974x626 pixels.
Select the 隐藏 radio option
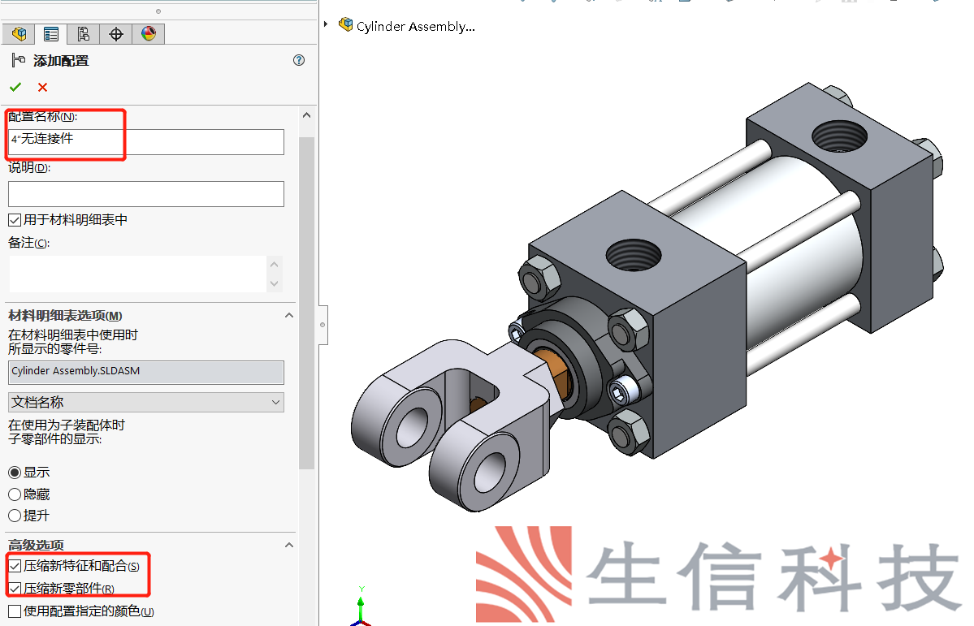click(x=15, y=494)
